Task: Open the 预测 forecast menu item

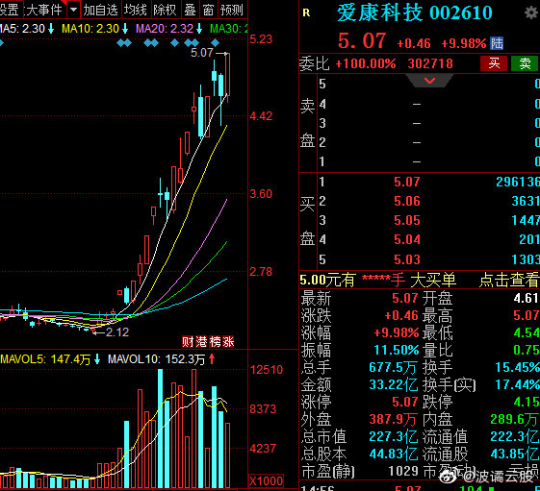Action: pyautogui.click(x=232, y=10)
